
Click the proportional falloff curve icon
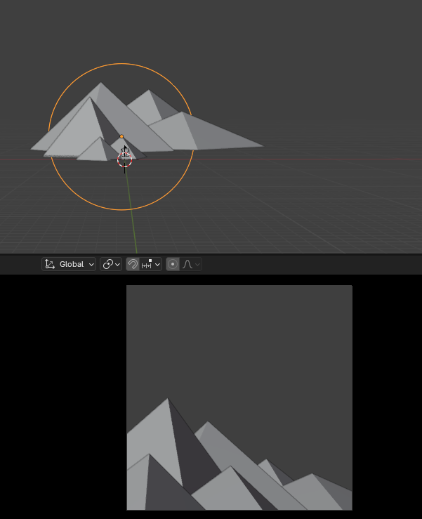(187, 264)
